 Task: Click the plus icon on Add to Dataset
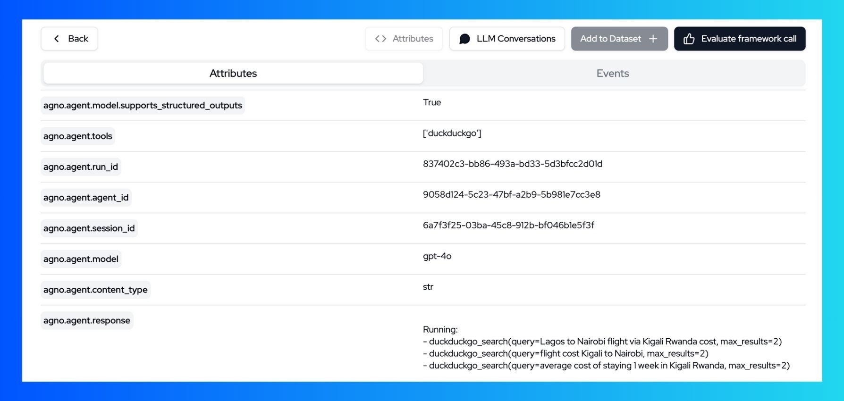pos(653,39)
